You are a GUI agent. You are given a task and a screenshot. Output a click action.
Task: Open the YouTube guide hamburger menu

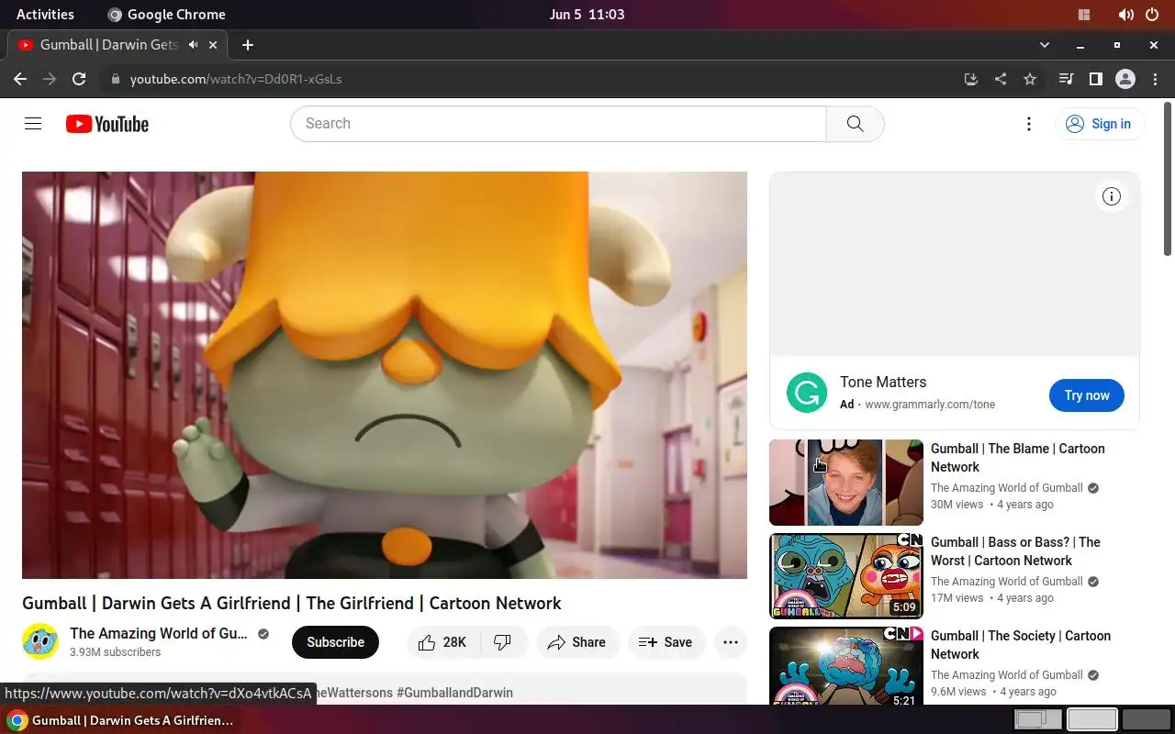[33, 124]
